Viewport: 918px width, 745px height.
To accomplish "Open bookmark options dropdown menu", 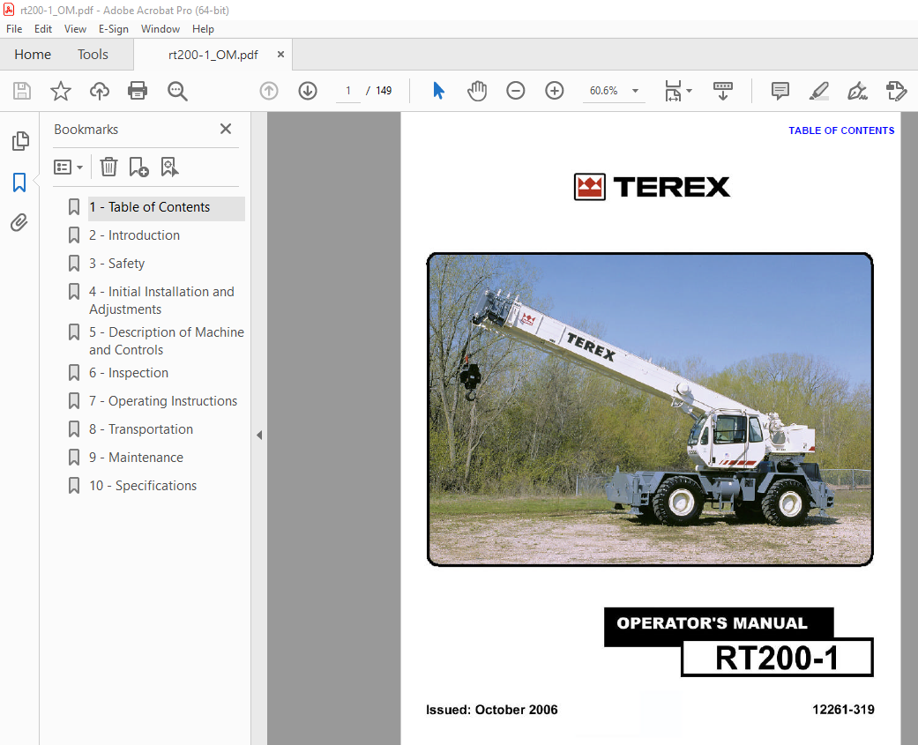I will 69,168.
